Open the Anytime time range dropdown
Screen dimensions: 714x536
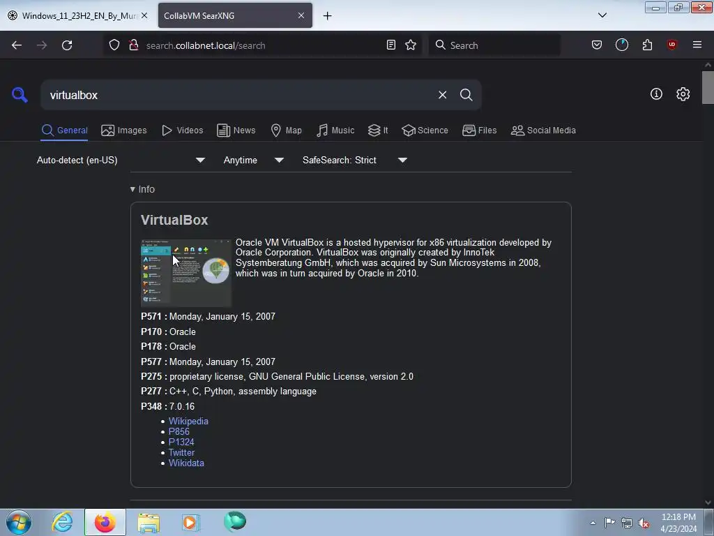tap(254, 160)
